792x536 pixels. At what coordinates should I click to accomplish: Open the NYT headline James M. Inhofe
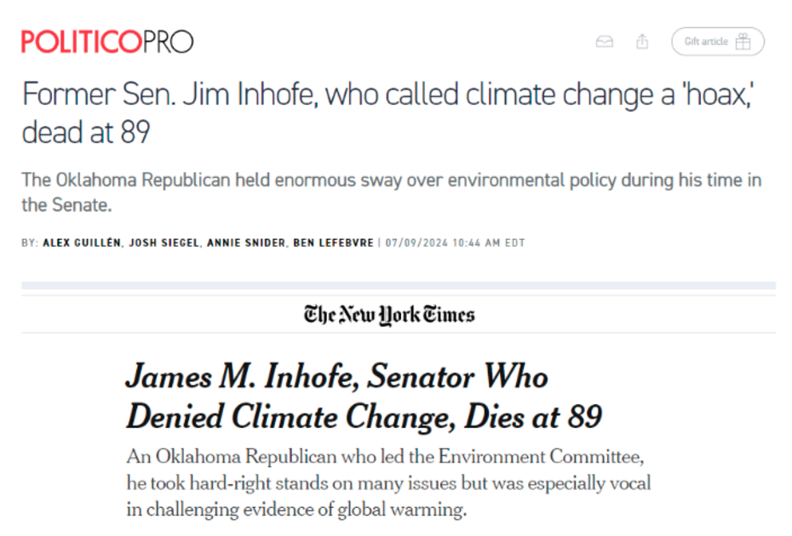pyautogui.click(x=364, y=396)
